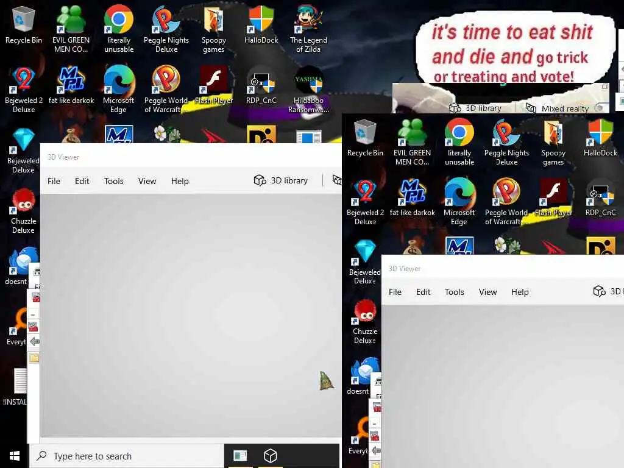The width and height of the screenshot is (624, 468).
Task: Click the Mixed reality button below the speech bubble
Action: tap(558, 108)
